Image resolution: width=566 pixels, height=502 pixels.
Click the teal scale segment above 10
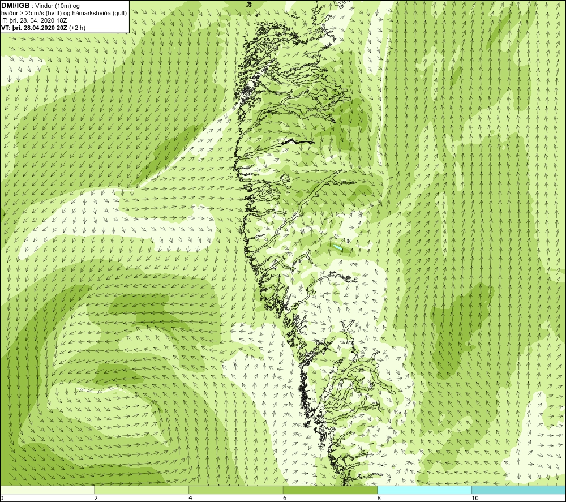[x=518, y=490]
